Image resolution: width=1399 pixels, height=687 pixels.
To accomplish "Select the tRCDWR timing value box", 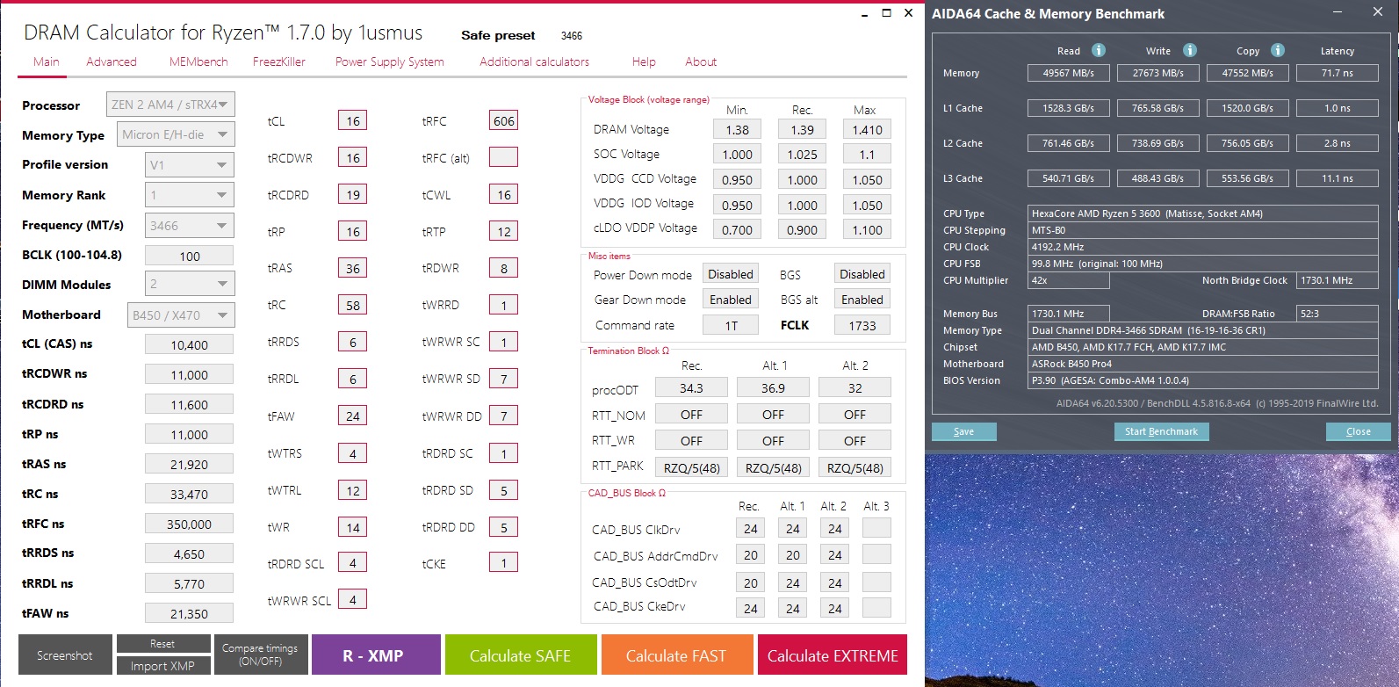I will (352, 157).
